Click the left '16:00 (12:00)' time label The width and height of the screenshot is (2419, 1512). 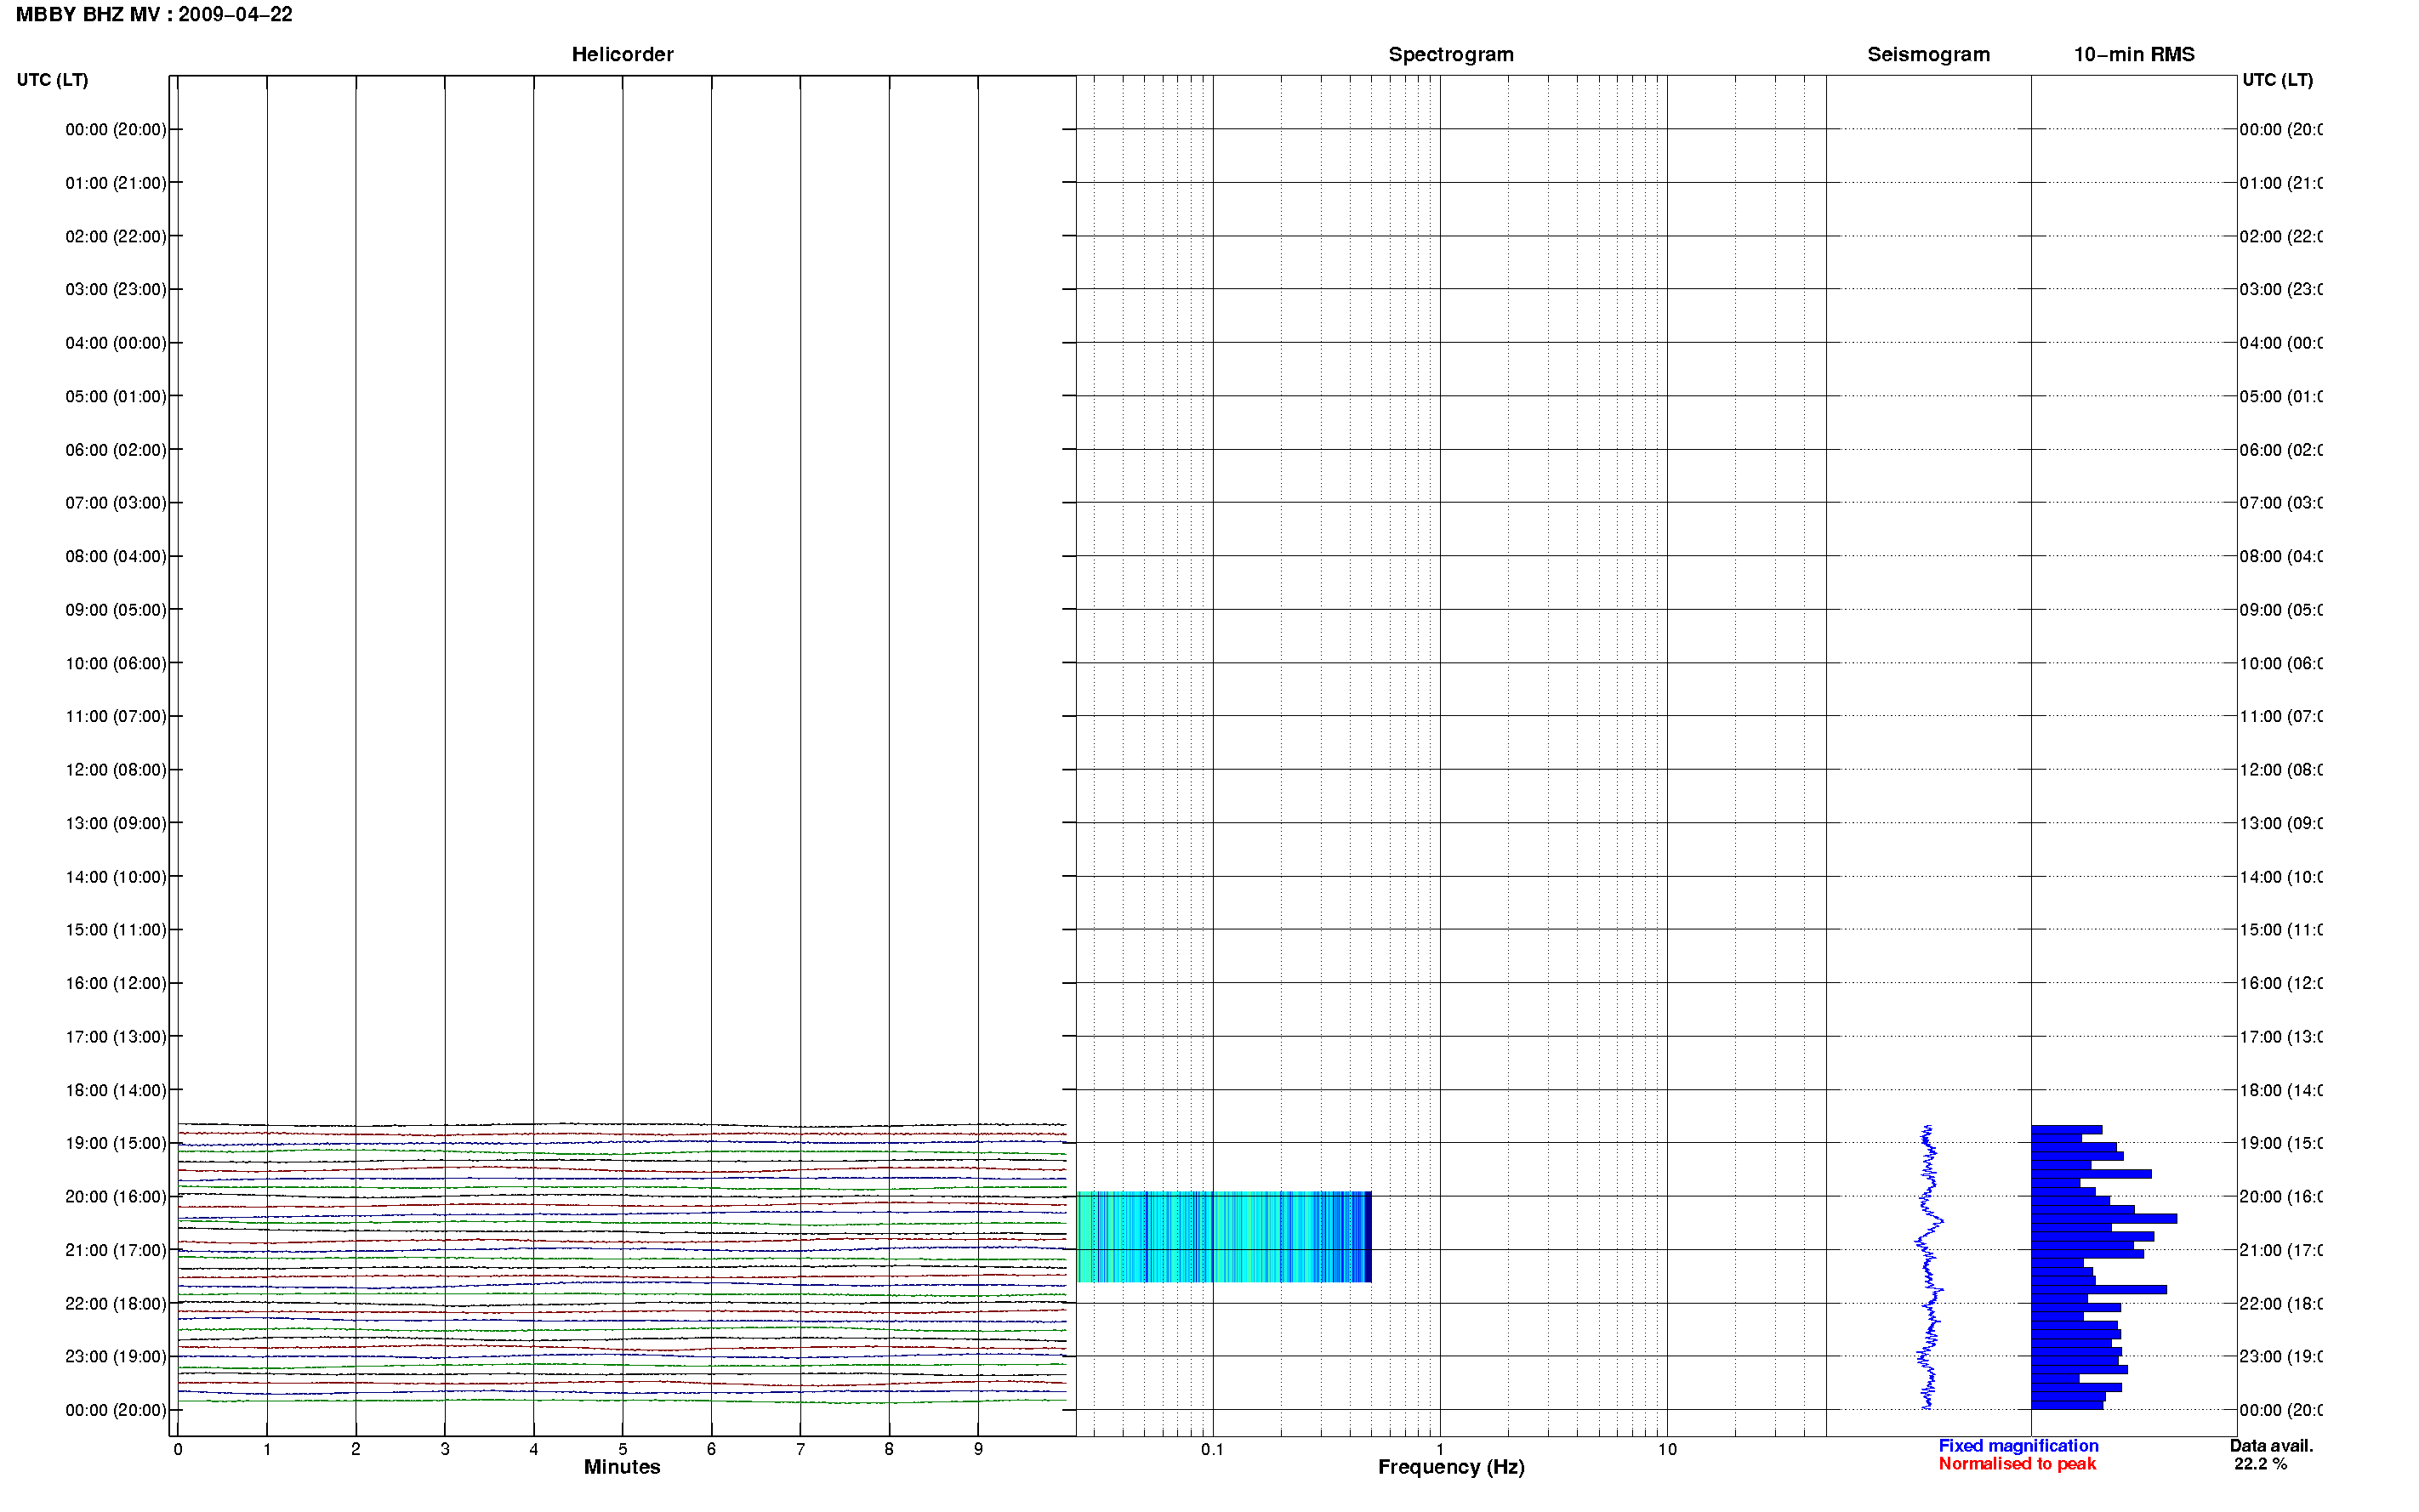coord(116,983)
